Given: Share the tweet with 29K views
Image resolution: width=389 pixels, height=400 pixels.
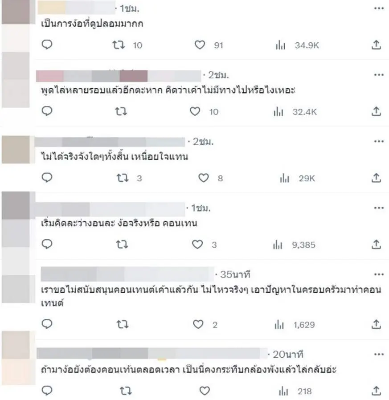Looking at the screenshot, I should [x=376, y=178].
